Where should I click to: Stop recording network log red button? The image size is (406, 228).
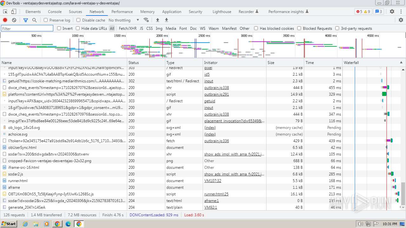coord(5,20)
